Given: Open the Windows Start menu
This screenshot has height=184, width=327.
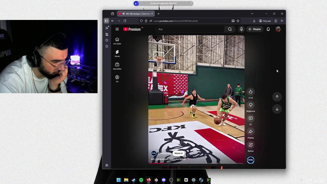Looking at the screenshot, I should coord(119,180).
